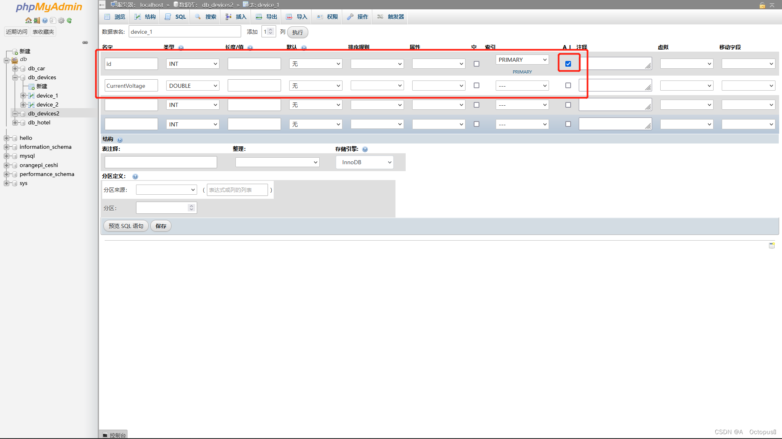Click the database icon in breadcrumb

tap(176, 4)
